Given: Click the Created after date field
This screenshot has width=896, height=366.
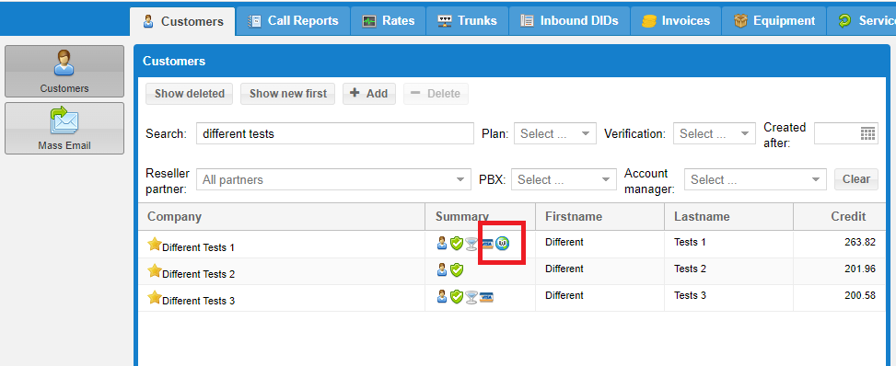Looking at the screenshot, I should [838, 133].
